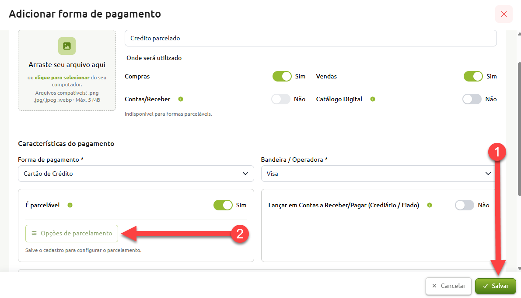
Task: Open the Bandeira / Operadora dropdown
Action: (x=378, y=174)
